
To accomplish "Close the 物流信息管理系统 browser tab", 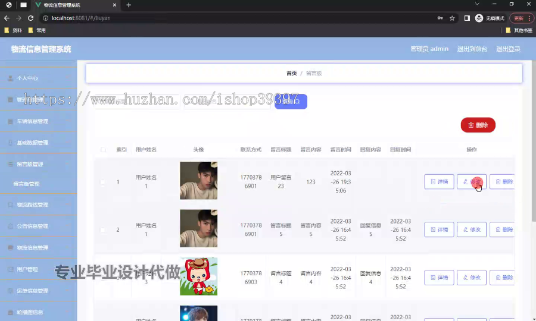I will [114, 5].
